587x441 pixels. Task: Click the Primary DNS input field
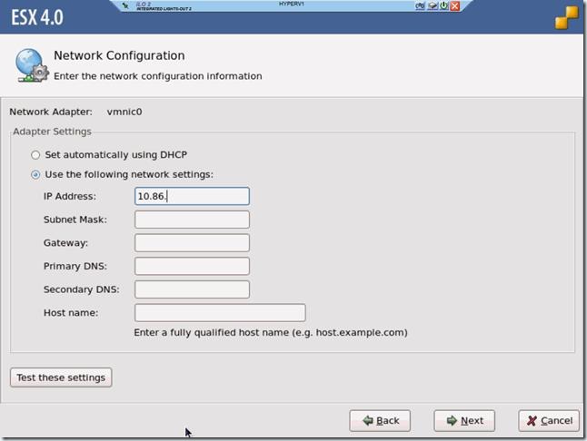pyautogui.click(x=192, y=266)
